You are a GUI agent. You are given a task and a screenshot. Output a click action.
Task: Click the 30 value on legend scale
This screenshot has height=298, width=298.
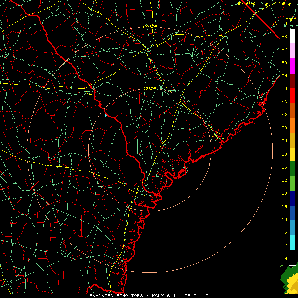coord(284,154)
